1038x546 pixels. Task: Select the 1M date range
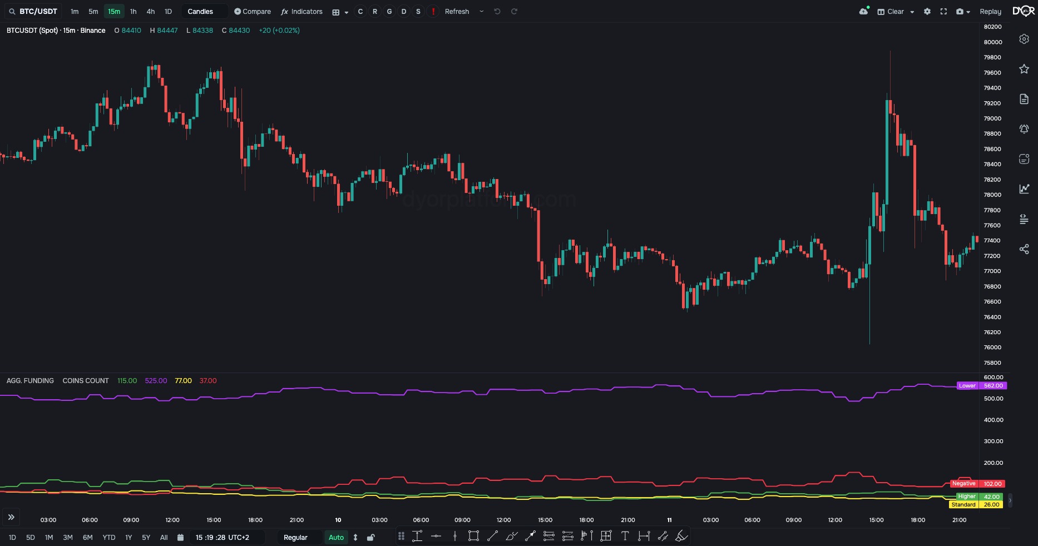point(49,537)
